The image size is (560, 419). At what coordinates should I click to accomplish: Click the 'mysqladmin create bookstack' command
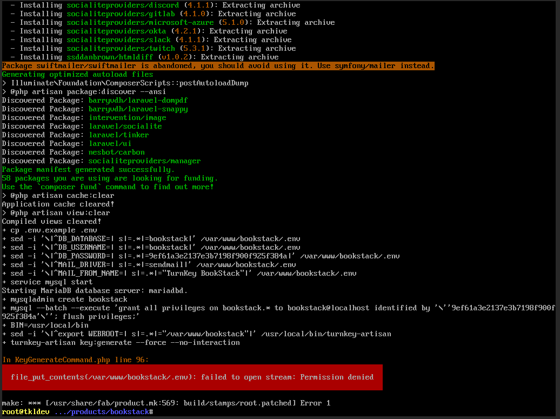[x=69, y=299]
